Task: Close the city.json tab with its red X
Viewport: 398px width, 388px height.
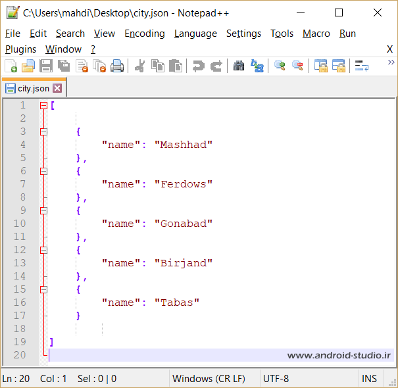Action: coord(57,88)
